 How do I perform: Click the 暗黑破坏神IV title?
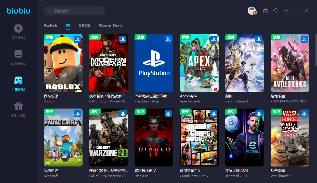(x=145, y=171)
